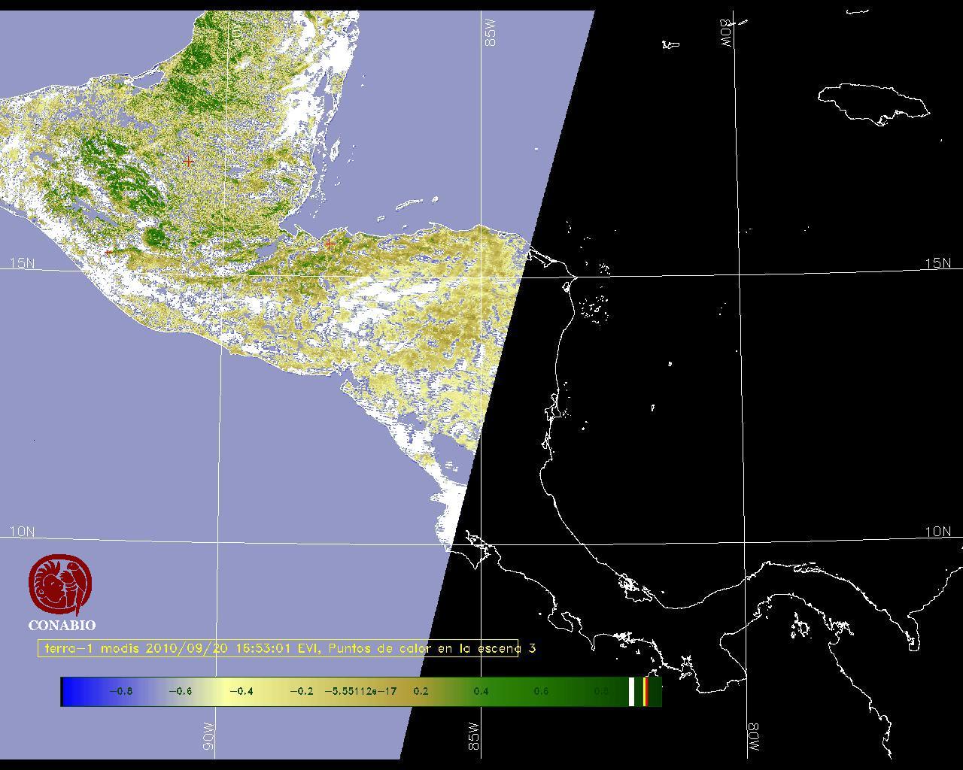Click the northernmost red hotspot cross marker
963x770 pixels.
point(188,161)
